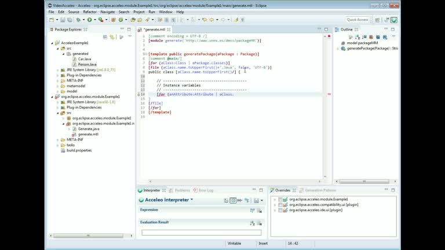Screen dimensions: 445x250
Task: Clear the Expression section icon
Action: [260, 210]
